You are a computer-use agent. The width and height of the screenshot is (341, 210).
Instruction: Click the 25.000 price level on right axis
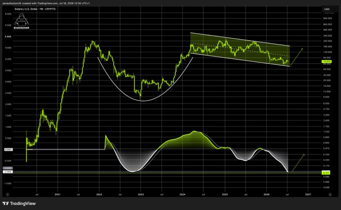[327, 80]
